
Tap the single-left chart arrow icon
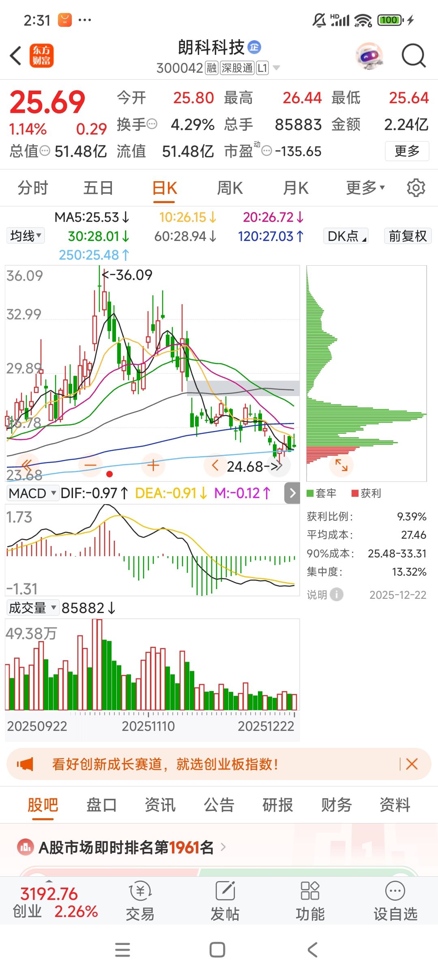pyautogui.click(x=215, y=466)
